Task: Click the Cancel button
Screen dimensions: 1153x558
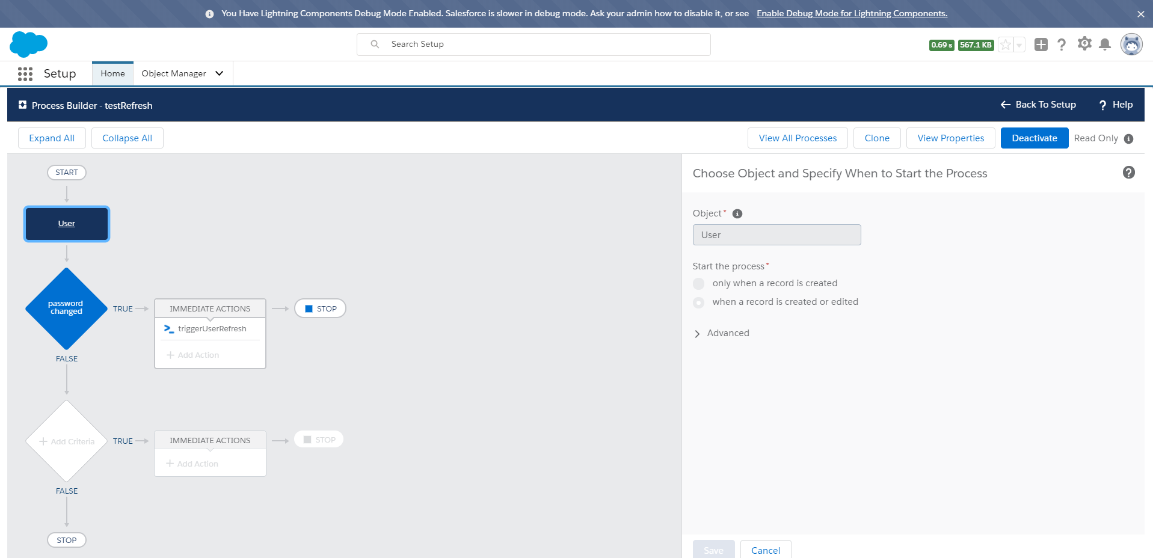Action: click(x=766, y=550)
